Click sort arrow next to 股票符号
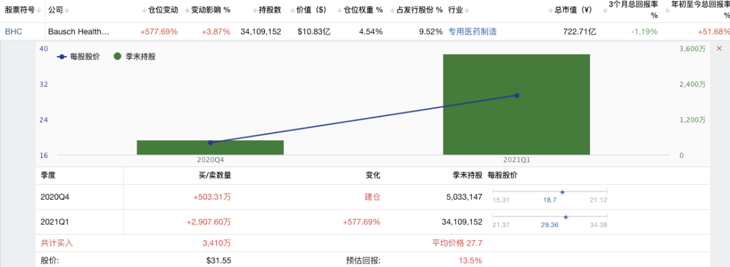The width and height of the screenshot is (730, 267). [39, 9]
